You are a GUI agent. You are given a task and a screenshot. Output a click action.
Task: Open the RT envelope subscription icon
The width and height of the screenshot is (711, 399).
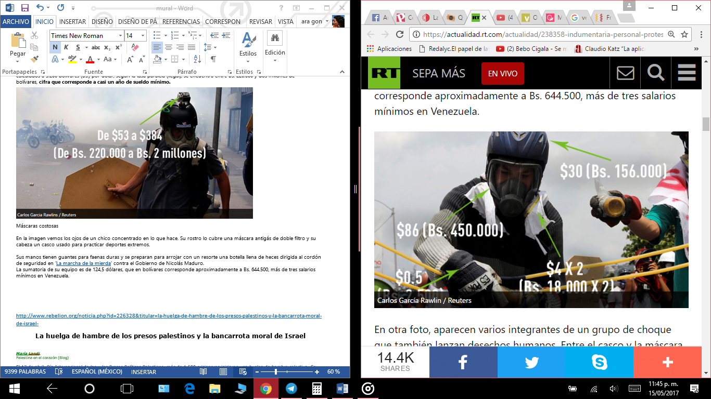click(625, 73)
